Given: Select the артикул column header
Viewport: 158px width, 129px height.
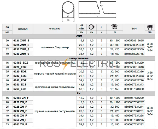Looking at the screenshot, I should (22, 29).
